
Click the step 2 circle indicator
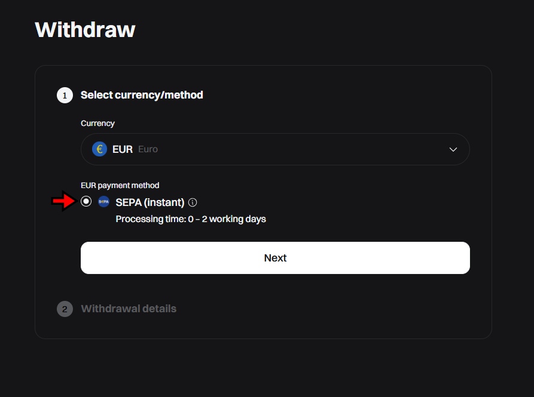(x=65, y=309)
